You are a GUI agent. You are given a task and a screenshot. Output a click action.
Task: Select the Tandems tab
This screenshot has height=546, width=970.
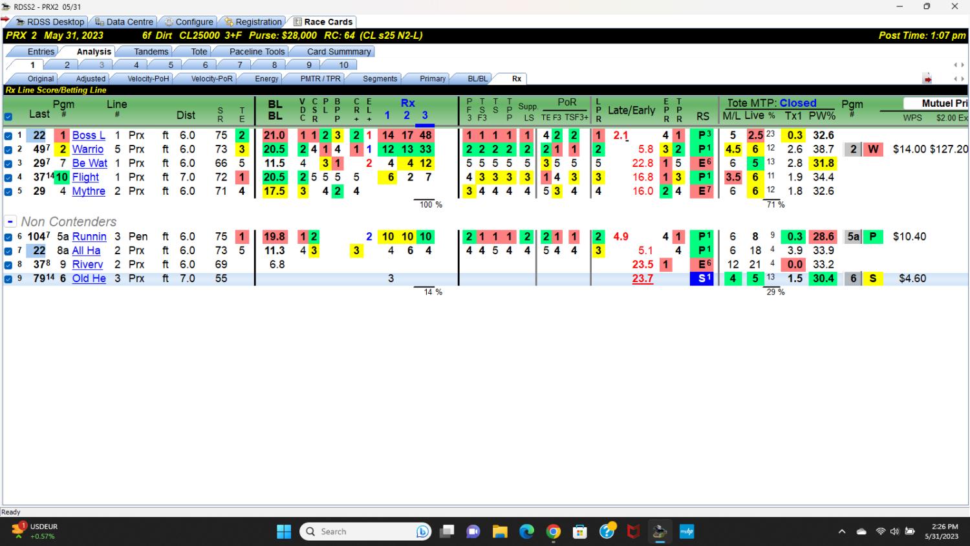click(x=151, y=52)
